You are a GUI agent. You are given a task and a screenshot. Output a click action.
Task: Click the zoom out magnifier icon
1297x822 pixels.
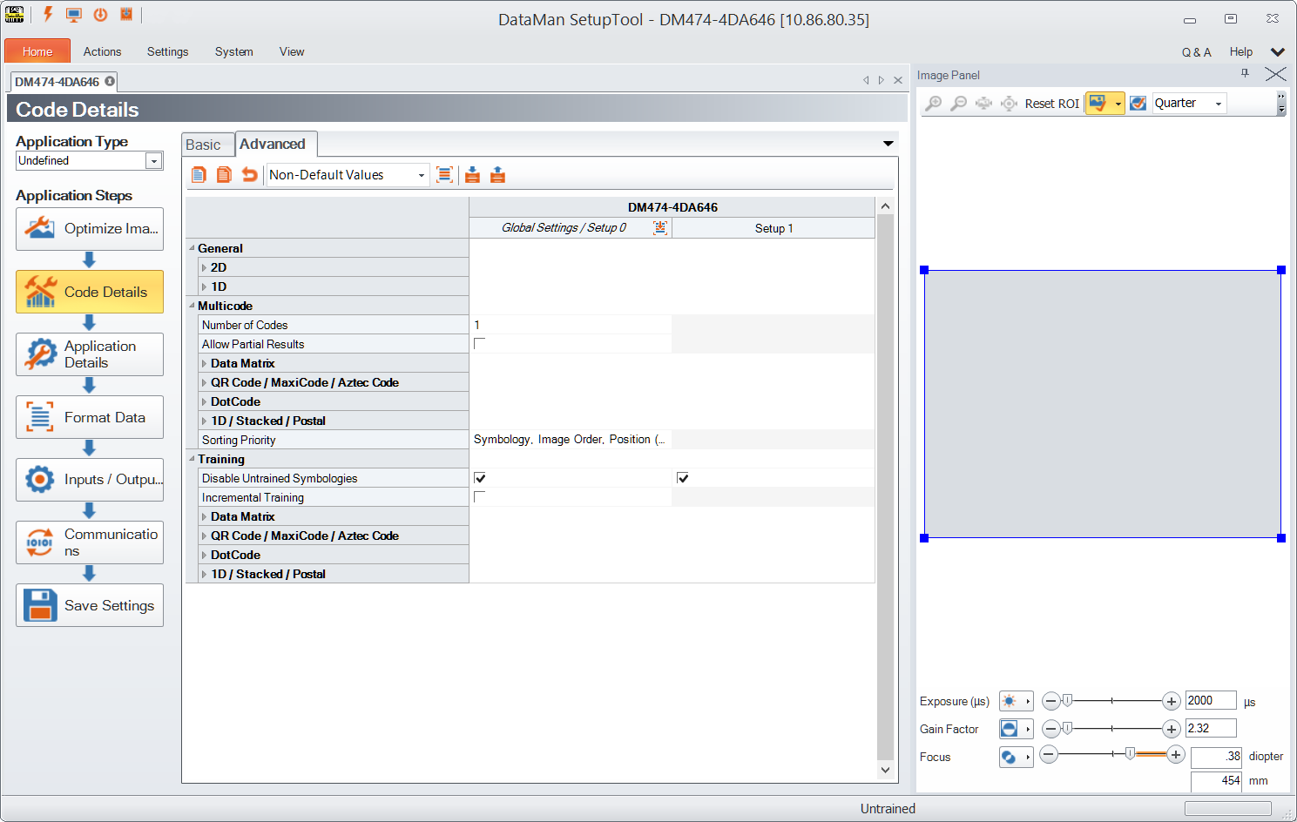(958, 104)
